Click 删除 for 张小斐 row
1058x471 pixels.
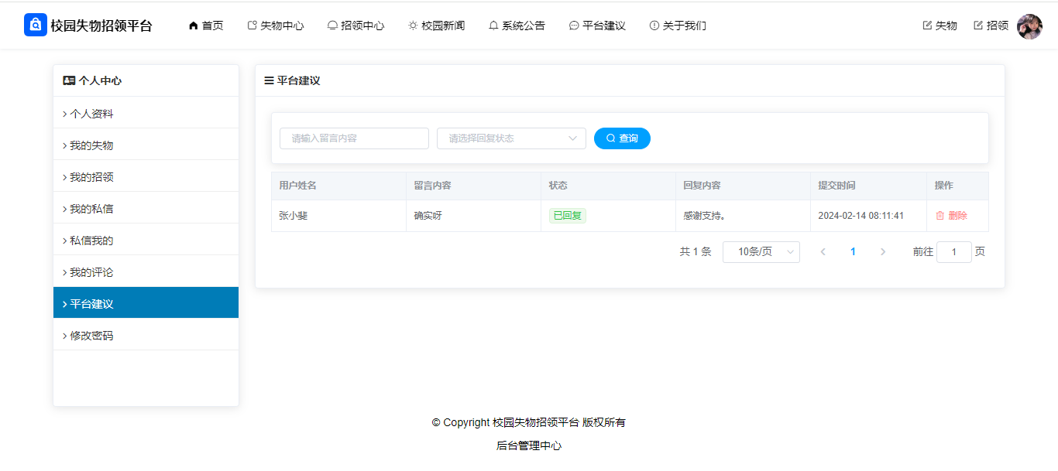click(x=951, y=216)
